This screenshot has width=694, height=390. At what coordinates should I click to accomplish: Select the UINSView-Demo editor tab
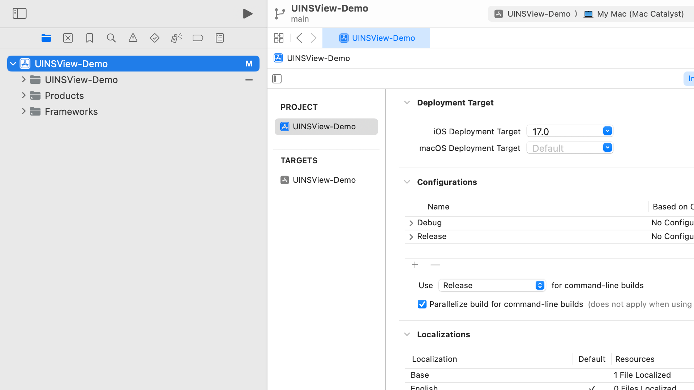pyautogui.click(x=376, y=38)
